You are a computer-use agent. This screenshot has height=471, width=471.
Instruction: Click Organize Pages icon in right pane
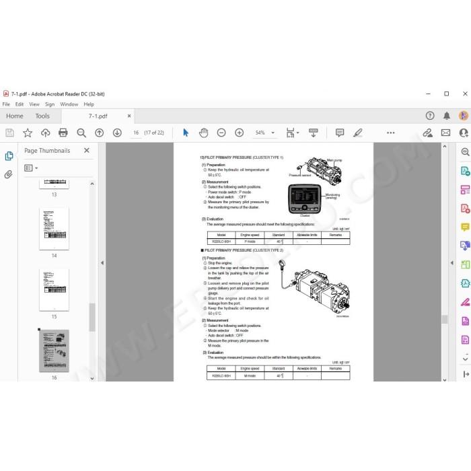click(465, 264)
